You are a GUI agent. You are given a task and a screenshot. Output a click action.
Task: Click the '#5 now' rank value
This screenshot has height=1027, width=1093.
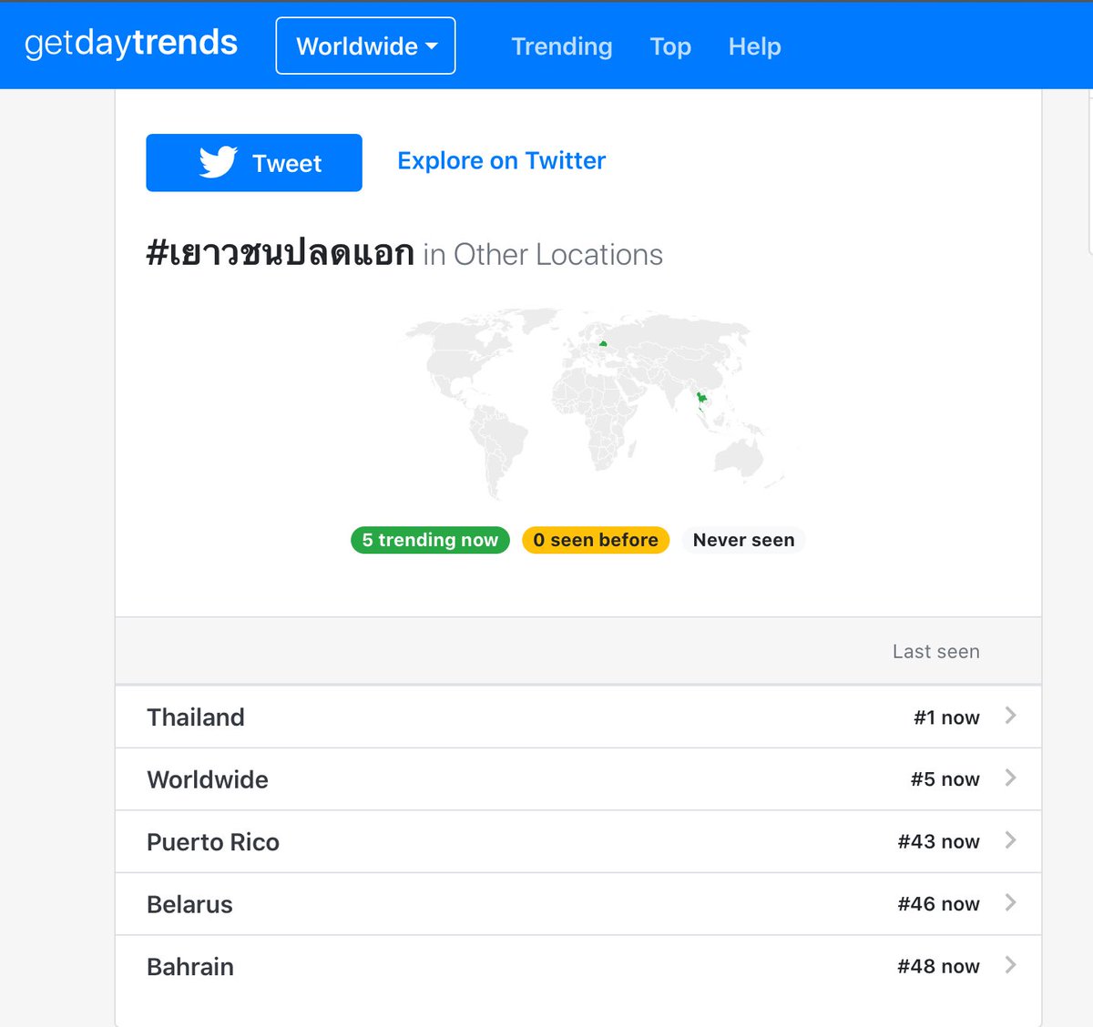(945, 779)
